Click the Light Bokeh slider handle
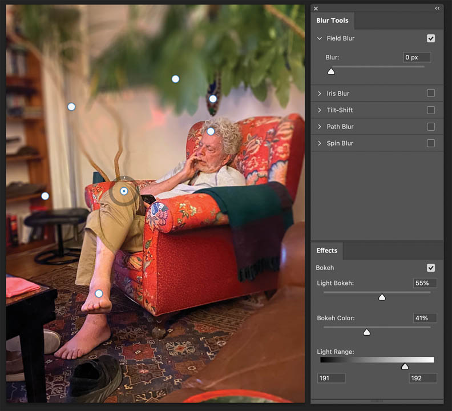Viewport: 452px width, 411px height. click(382, 297)
